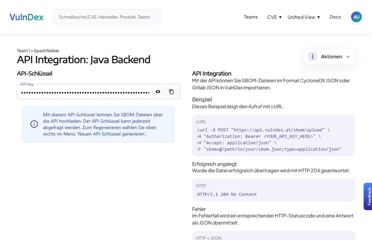Click the HTTP + JSON error example block

click(x=273, y=237)
